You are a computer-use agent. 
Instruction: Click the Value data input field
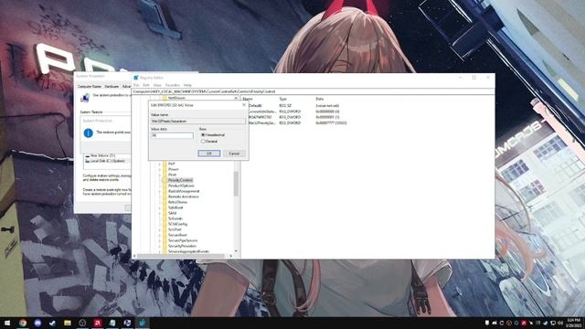click(172, 135)
